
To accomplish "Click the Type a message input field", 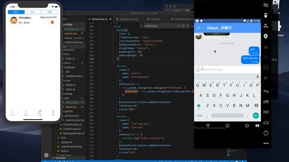I will [x=230, y=69].
